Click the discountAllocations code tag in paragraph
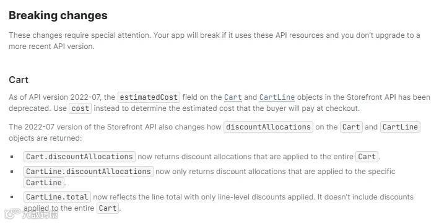The height and width of the screenshot is (223, 439). click(x=268, y=127)
